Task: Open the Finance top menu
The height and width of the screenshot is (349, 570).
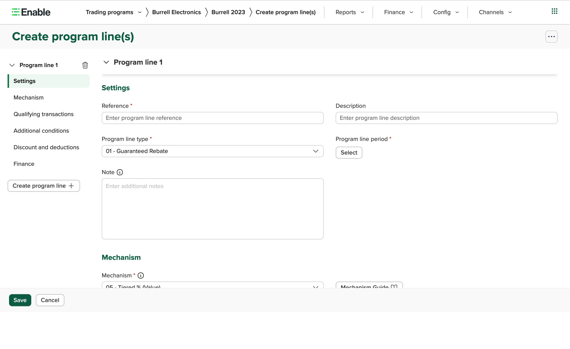Action: click(x=399, y=12)
